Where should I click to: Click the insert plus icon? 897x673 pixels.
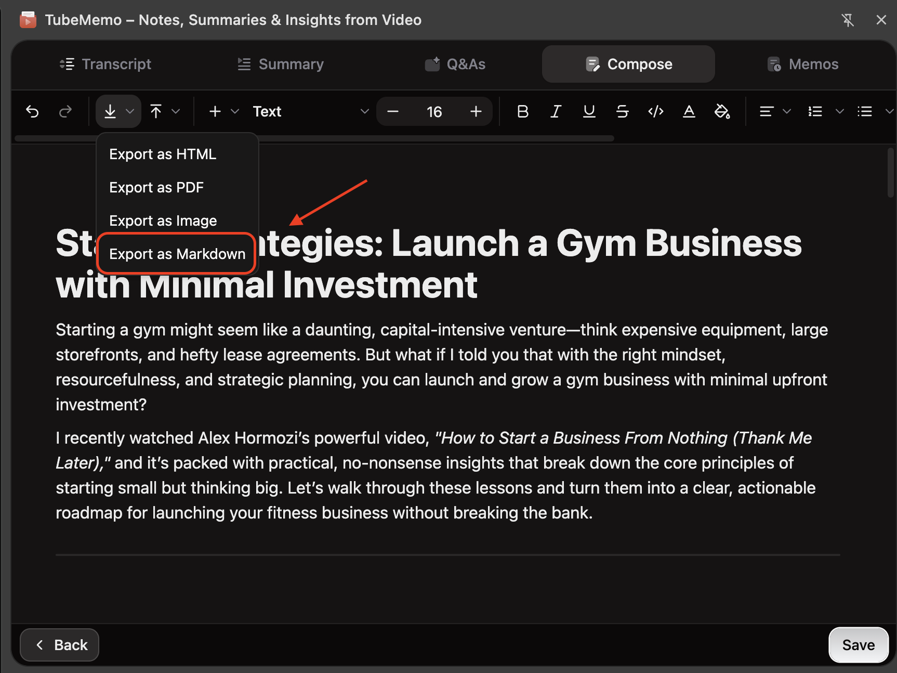(x=215, y=111)
